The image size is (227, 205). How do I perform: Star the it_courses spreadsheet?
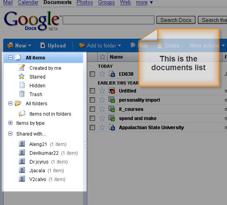click(x=102, y=109)
